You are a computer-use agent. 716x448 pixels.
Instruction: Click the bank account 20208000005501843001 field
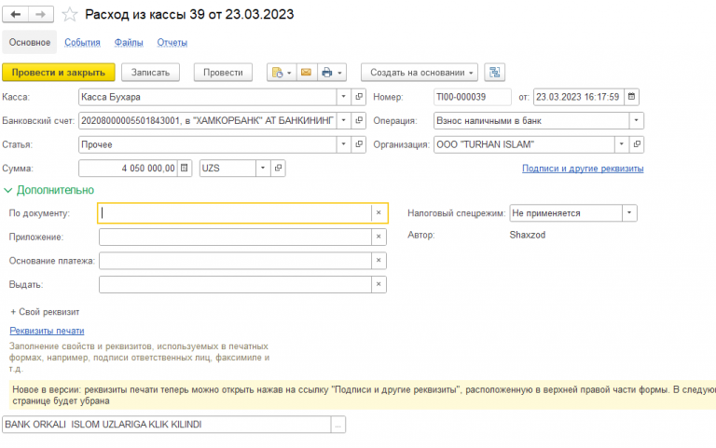click(207, 120)
